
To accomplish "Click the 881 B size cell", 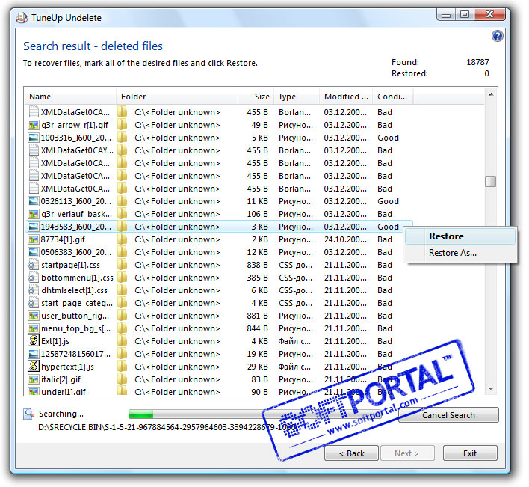I will pos(258,316).
